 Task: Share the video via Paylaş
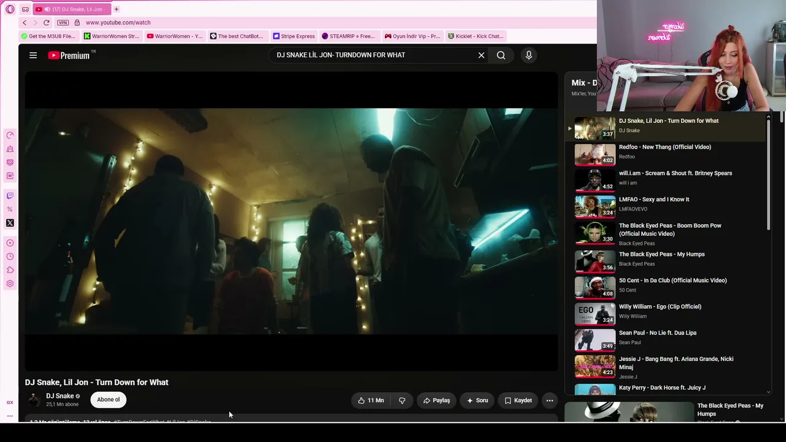point(437,400)
